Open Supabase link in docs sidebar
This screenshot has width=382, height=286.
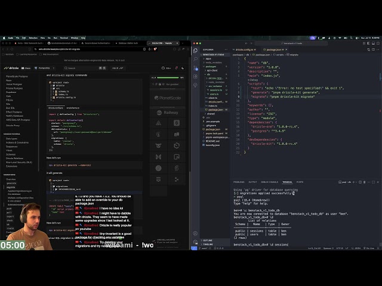[11, 92]
